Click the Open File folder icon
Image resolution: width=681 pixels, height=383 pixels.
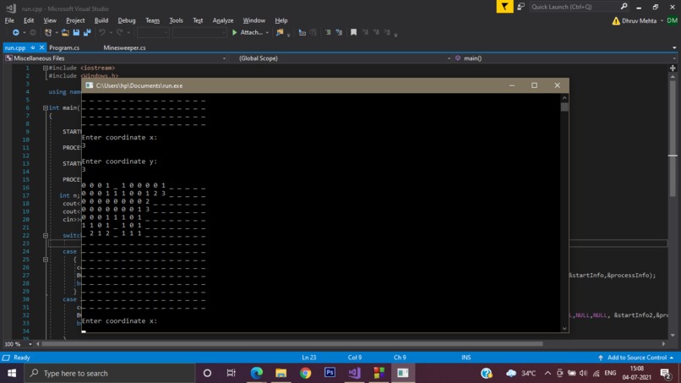[65, 33]
